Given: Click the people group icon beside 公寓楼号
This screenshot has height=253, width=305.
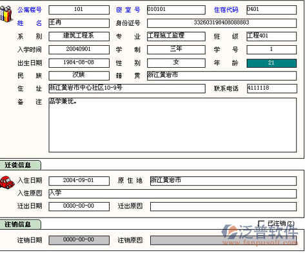Looking at the screenshot, I should click(6, 14).
